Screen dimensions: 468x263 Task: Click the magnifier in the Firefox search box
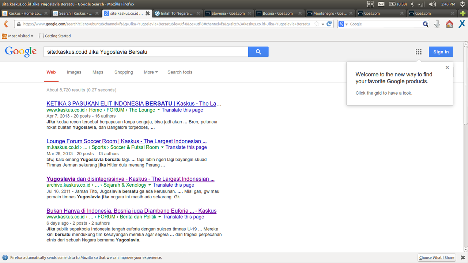click(x=426, y=24)
